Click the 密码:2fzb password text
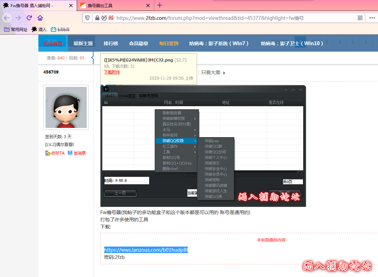378x277 pixels. [x=114, y=257]
